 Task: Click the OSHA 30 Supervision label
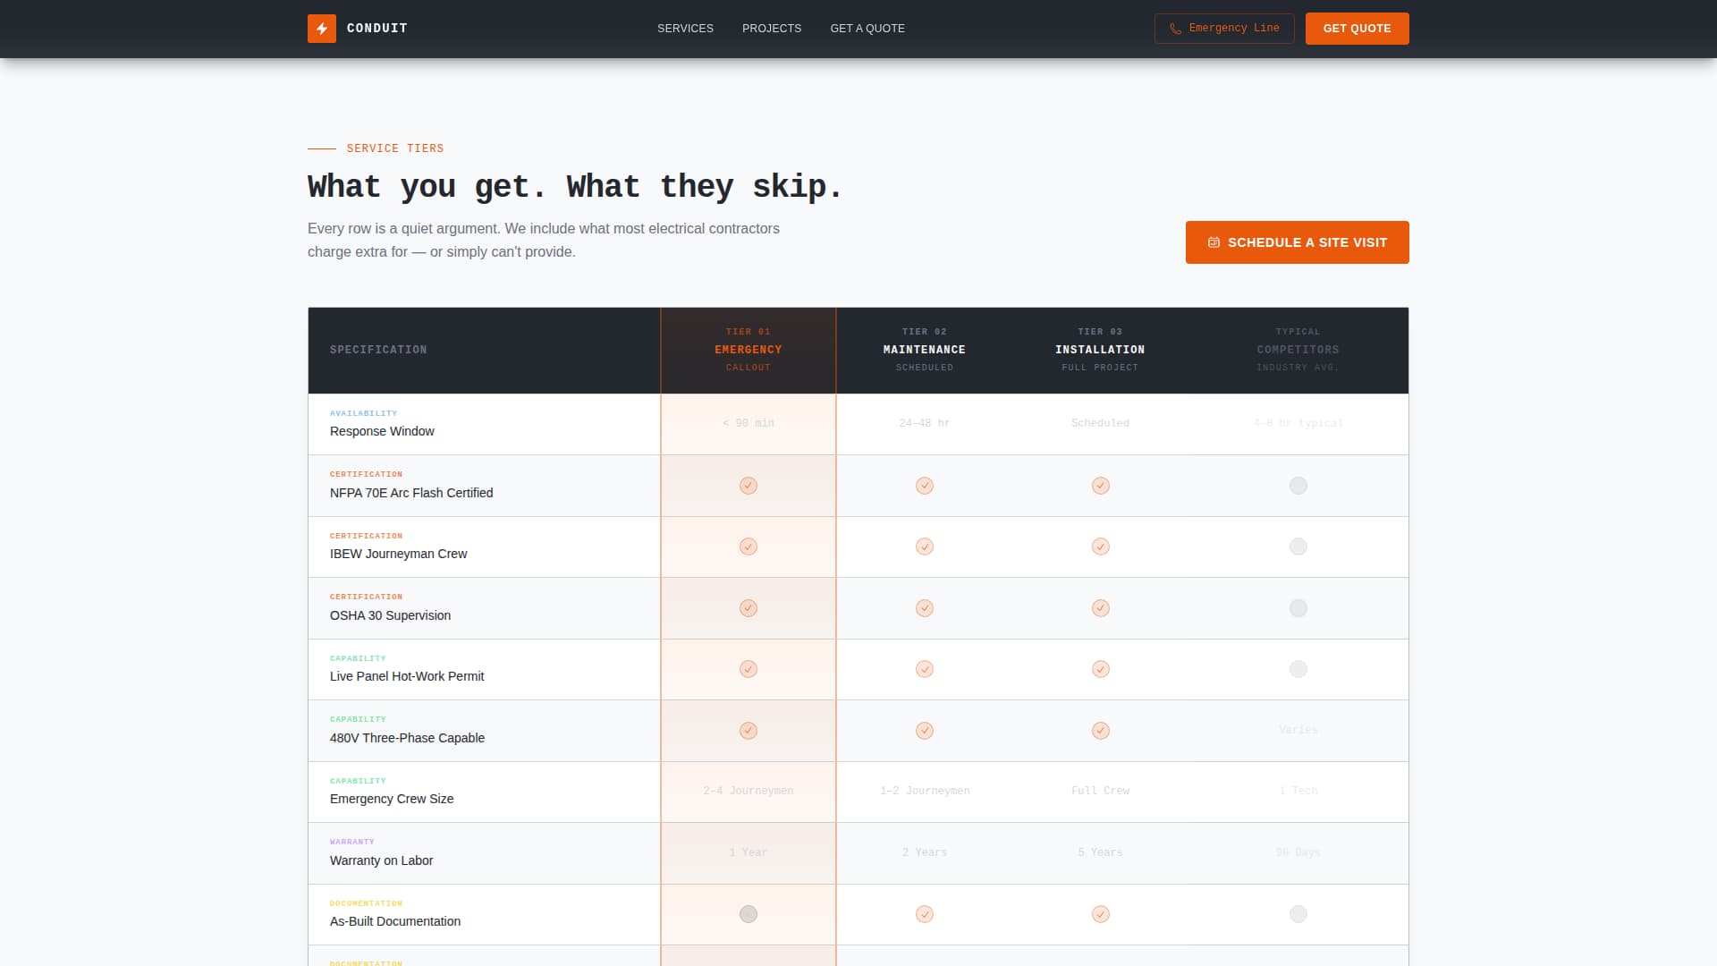click(x=390, y=615)
